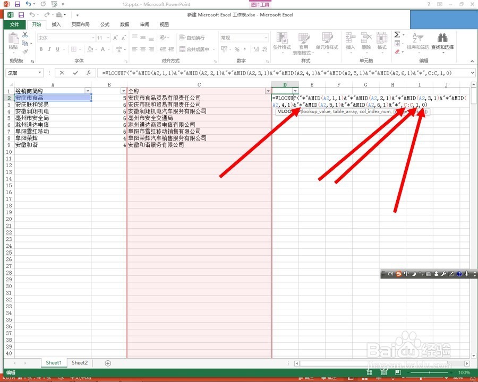Click the Clear eraser icon in editing group
The image size is (478, 382).
click(x=397, y=52)
